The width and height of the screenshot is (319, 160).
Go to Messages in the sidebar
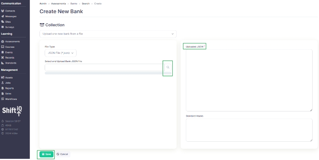click(11, 16)
